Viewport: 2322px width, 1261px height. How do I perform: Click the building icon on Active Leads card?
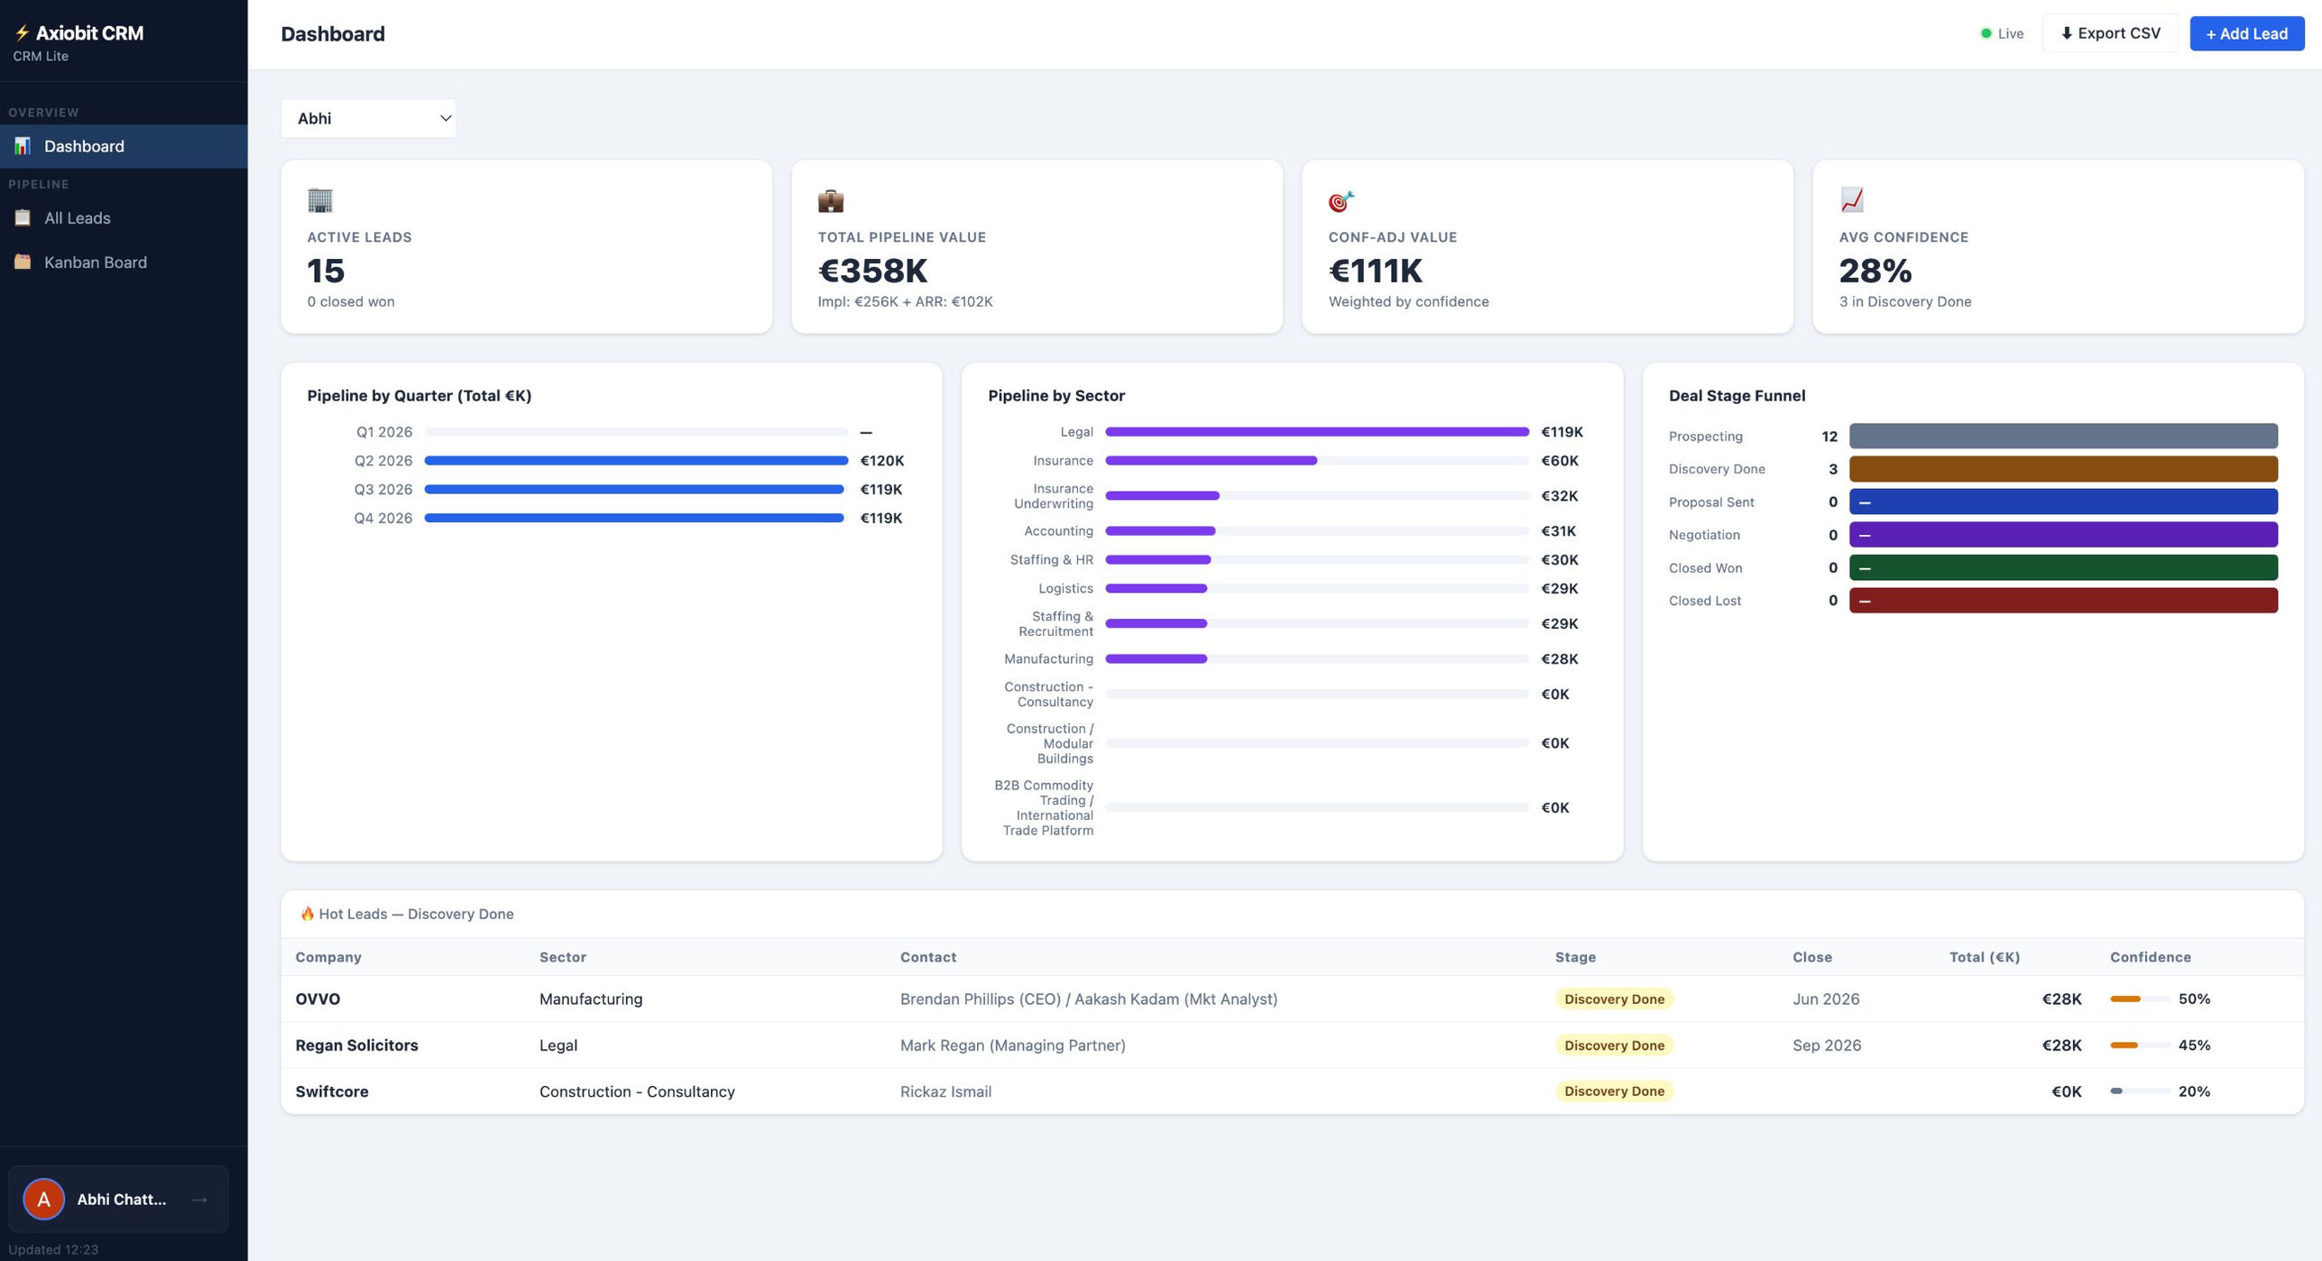point(320,200)
